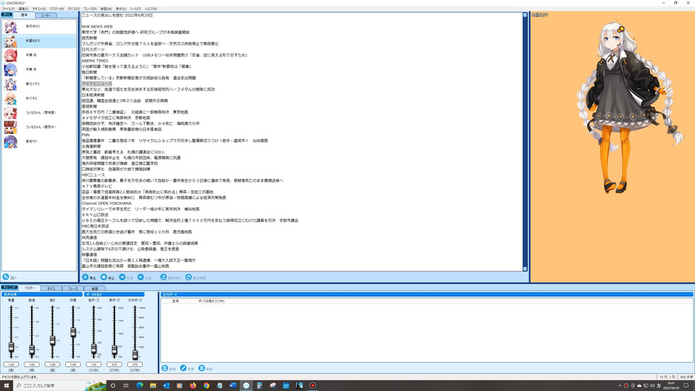Viewport: 695px width, 391px height.
Task: Click the 記号 column header
Action: (x=175, y=301)
